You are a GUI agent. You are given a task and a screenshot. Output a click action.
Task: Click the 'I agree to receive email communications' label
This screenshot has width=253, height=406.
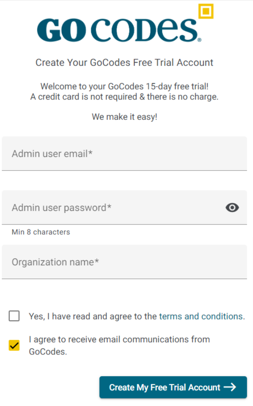[119, 345]
